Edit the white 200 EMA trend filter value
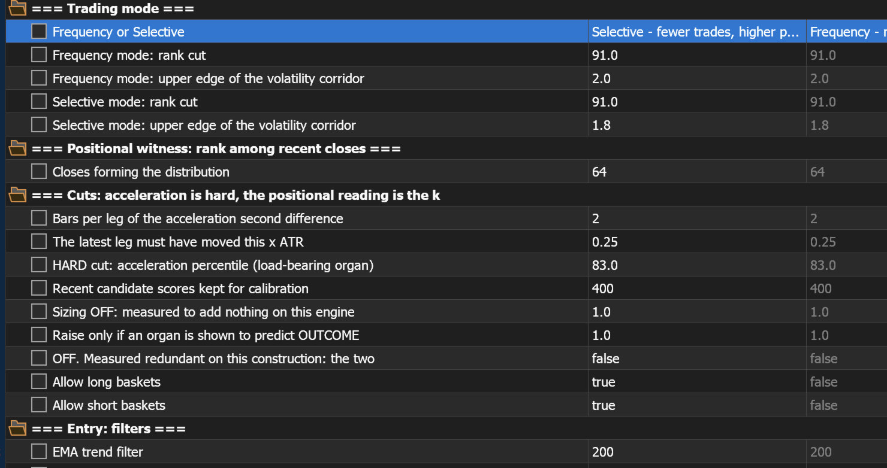The height and width of the screenshot is (468, 887). click(x=697, y=452)
